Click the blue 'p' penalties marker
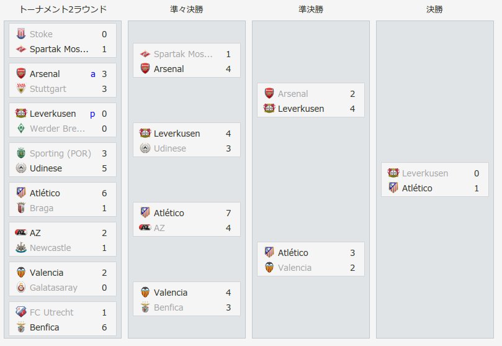Image resolution: width=502 pixels, height=346 pixels. point(92,114)
